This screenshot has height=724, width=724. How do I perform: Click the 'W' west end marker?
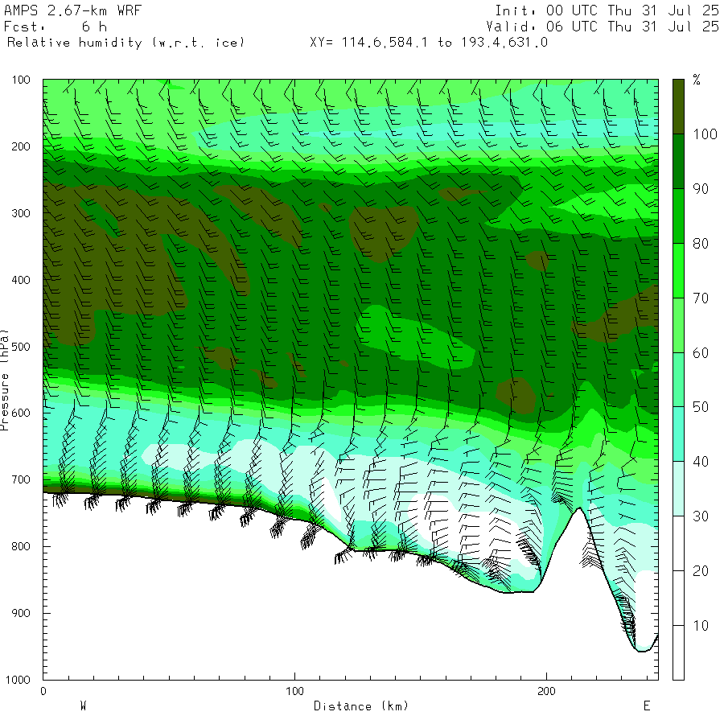click(x=83, y=706)
